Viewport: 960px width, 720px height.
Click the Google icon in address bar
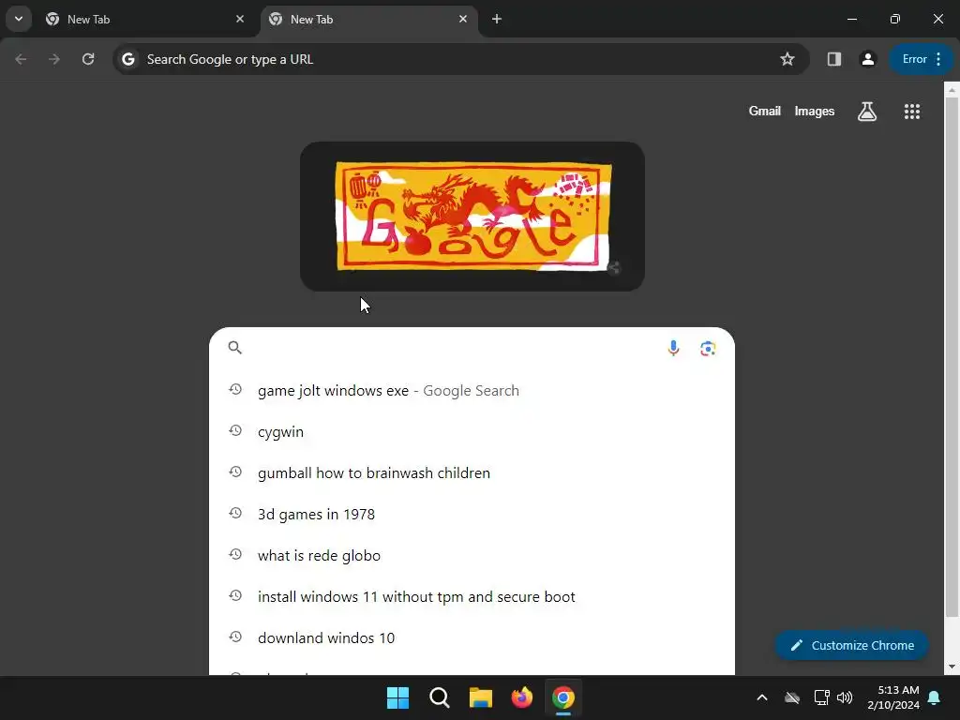coord(127,59)
